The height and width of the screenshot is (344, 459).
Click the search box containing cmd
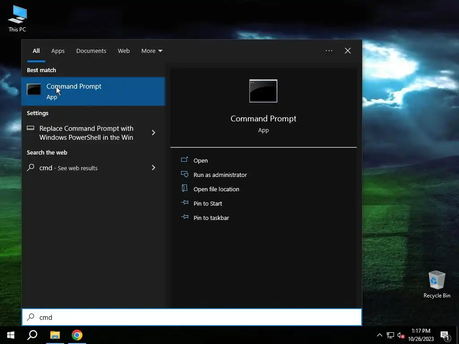point(192,317)
